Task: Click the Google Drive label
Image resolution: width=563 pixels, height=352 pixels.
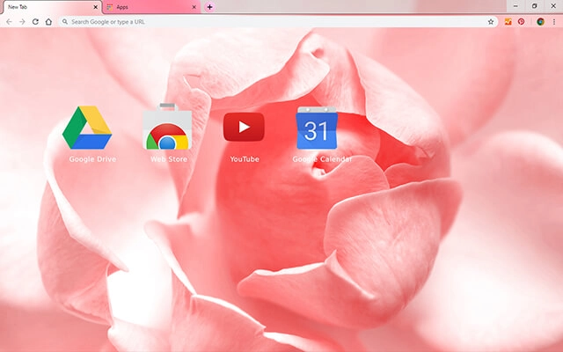Action: click(92, 159)
